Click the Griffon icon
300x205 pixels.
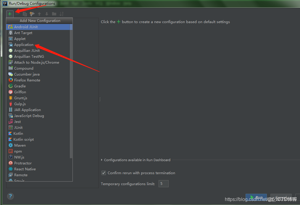click(11, 92)
